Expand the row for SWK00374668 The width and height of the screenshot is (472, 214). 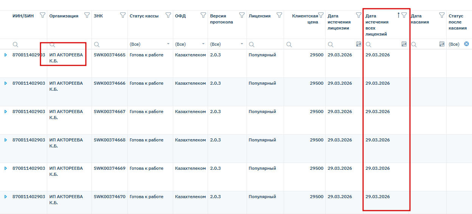point(6,140)
